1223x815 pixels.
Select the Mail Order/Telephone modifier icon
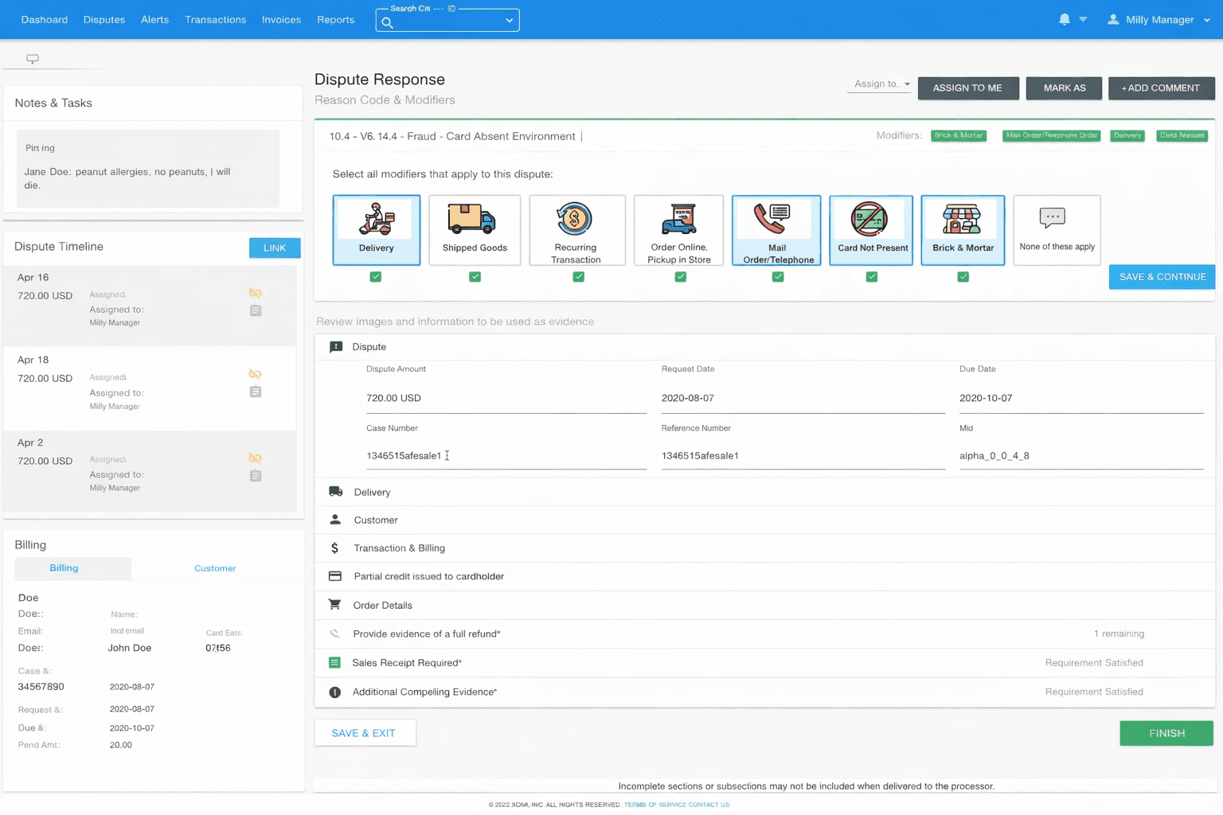pyautogui.click(x=772, y=220)
